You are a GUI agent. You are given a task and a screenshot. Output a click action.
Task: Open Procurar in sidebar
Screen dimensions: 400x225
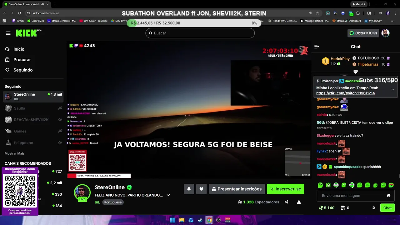pos(22,60)
